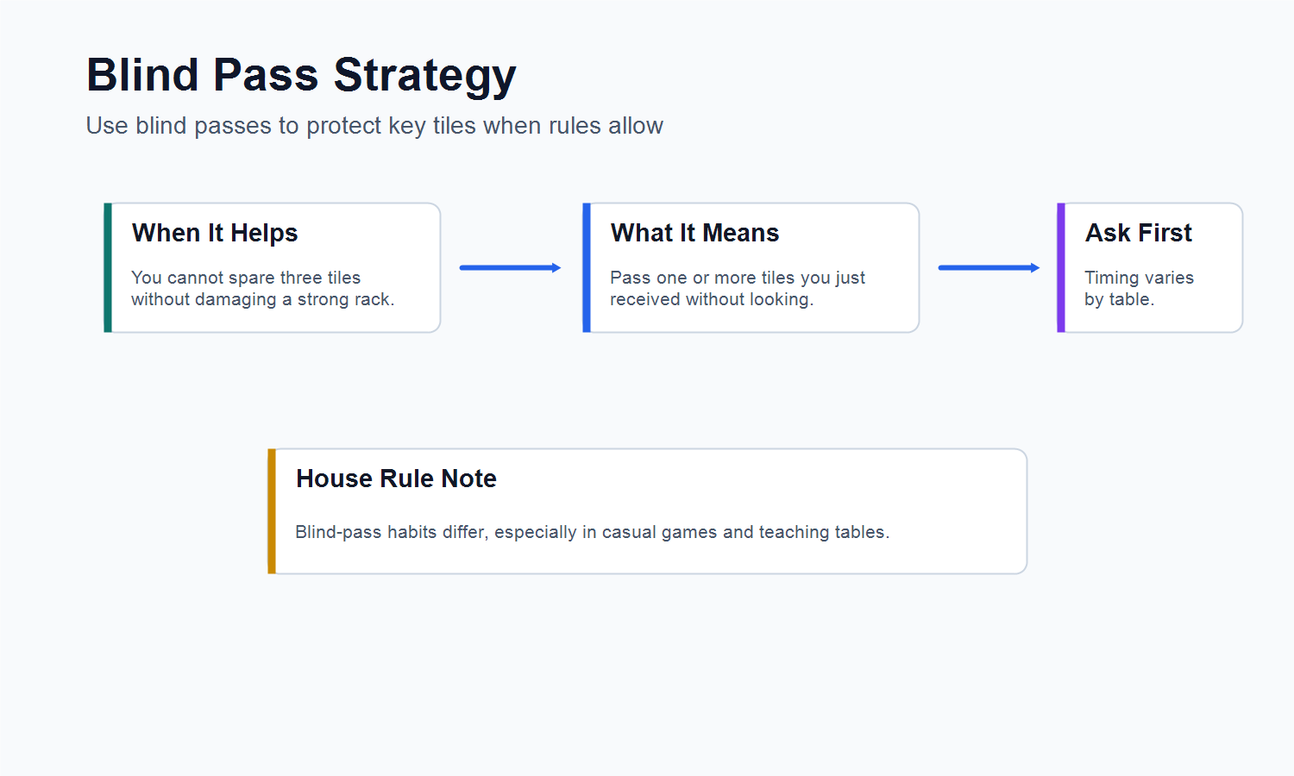Viewport: 1294px width, 776px height.
Task: Click the subtitle about protecting key tiles
Action: (374, 126)
